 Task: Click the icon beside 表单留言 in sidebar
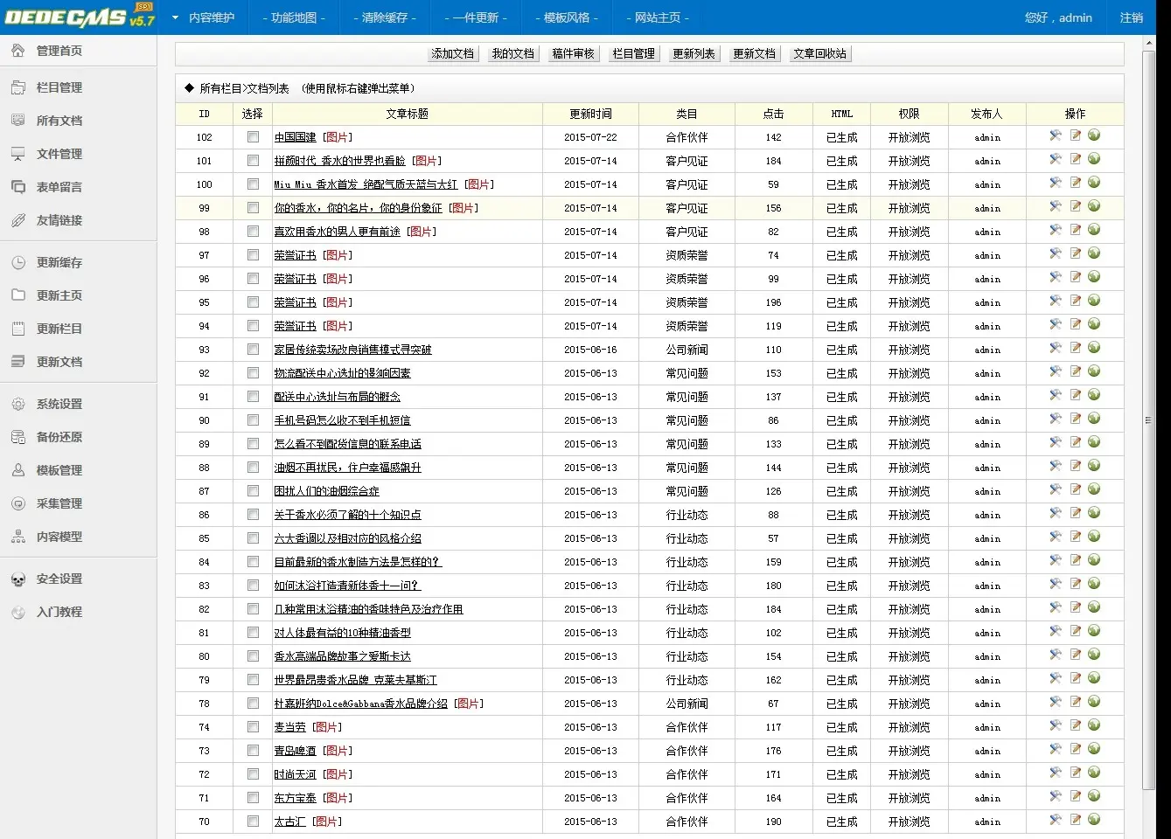coord(17,187)
